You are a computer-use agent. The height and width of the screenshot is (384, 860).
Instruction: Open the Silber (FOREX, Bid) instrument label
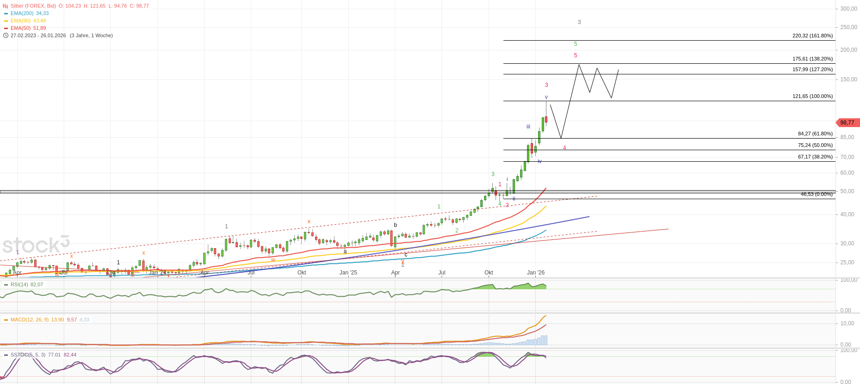tap(33, 6)
